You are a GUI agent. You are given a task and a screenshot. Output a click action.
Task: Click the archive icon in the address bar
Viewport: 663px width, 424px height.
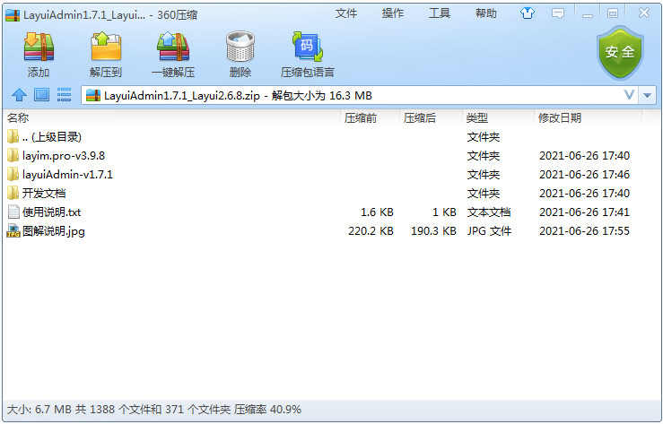click(93, 95)
